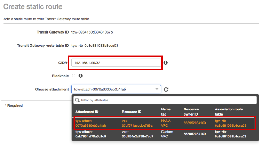Click the Resource owner ID column header
Image resolution: width=262 pixels, height=151 pixels.
[x=191, y=111]
